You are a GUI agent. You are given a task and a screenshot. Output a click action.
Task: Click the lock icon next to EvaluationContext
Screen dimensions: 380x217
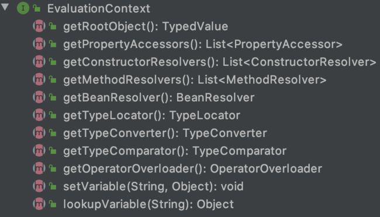(x=37, y=9)
